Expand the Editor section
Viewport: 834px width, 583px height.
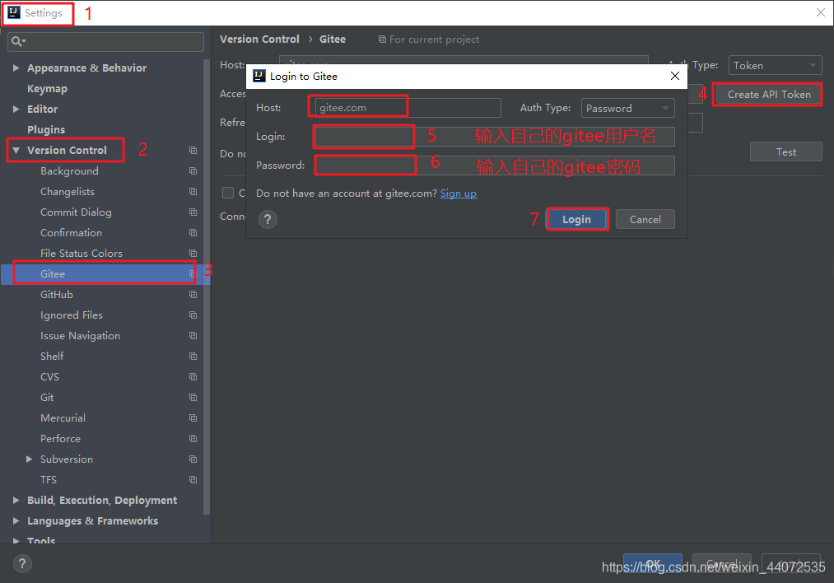pyautogui.click(x=16, y=109)
